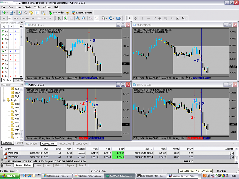Image resolution: width=239 pixels, height=179 pixels.
Task: Open the Strategy Tester icon
Action: [x=43, y=13]
